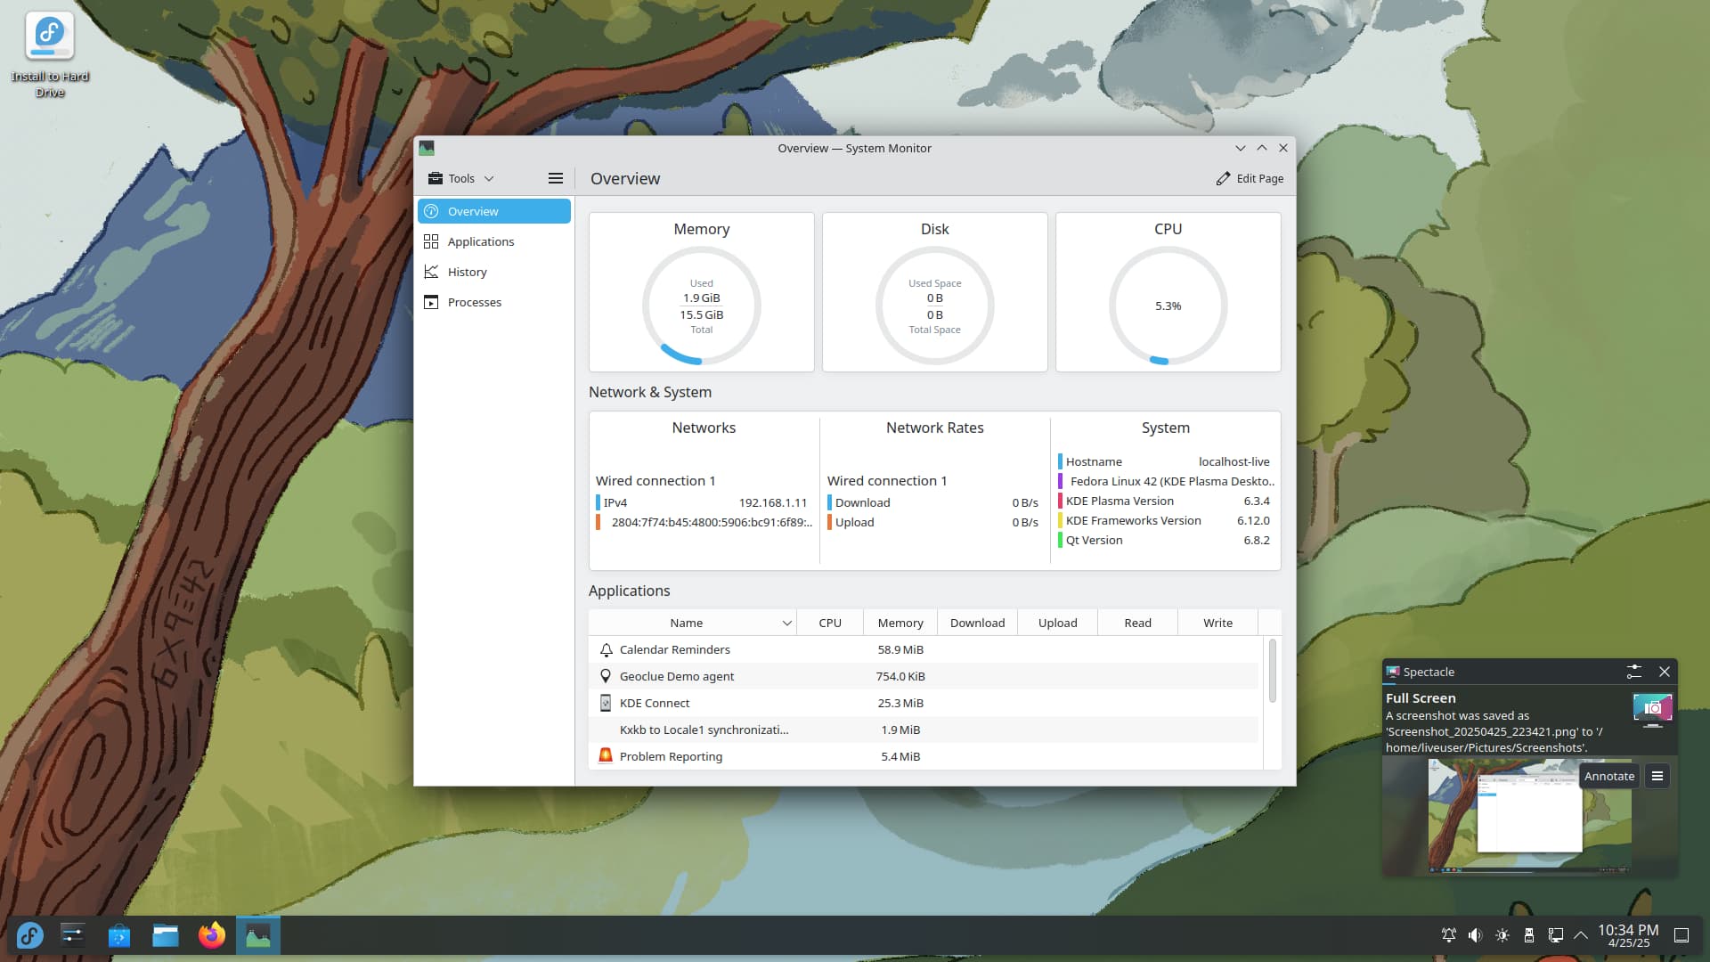Open the Fedora application launcher
Screen dimensions: 1710x962
pyautogui.click(x=29, y=935)
